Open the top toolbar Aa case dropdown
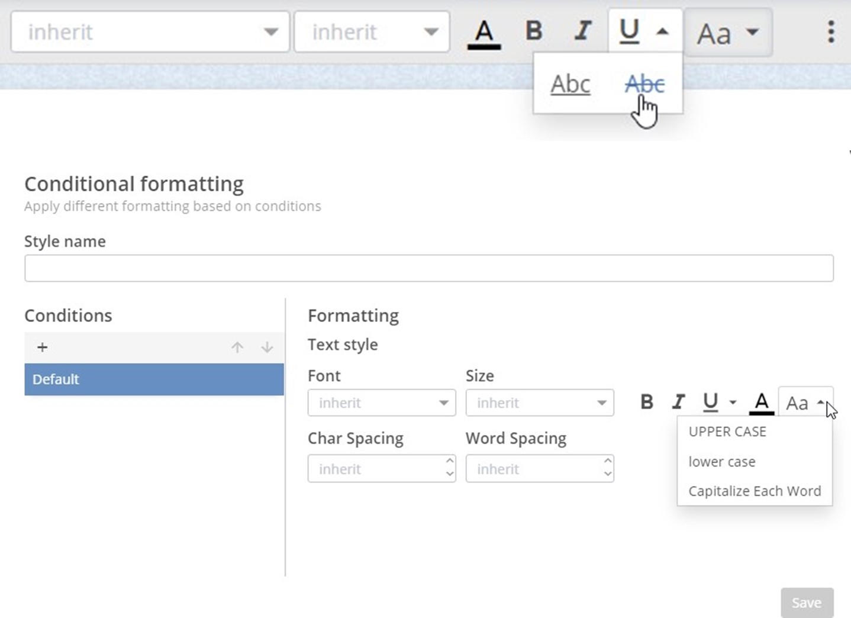 point(727,33)
